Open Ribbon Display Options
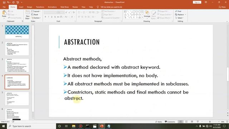 pos(206,3)
